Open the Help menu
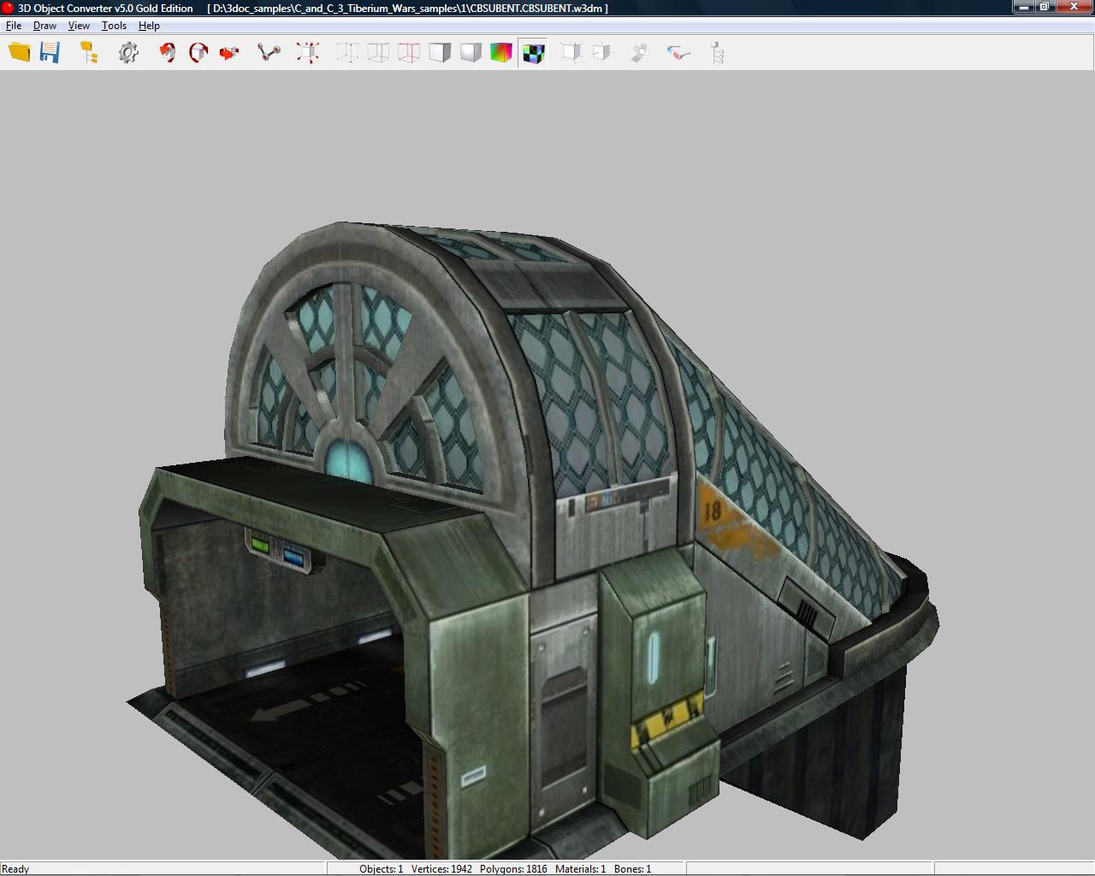This screenshot has width=1095, height=876. point(149,26)
